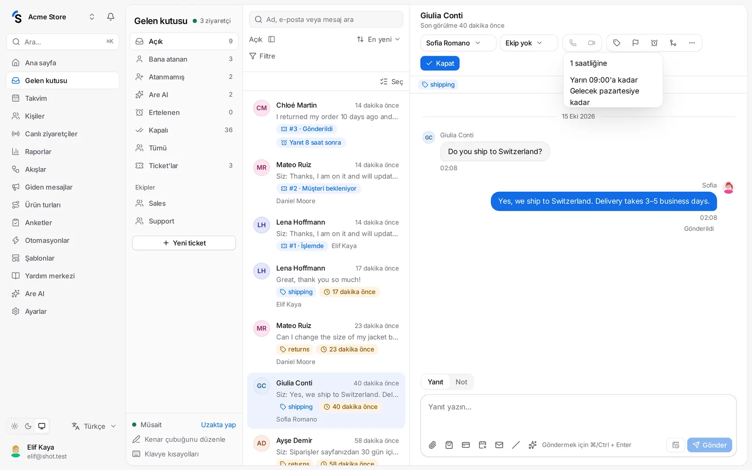Open the more options ellipsis menu
Screen dimensions: 752x470
[x=692, y=43]
